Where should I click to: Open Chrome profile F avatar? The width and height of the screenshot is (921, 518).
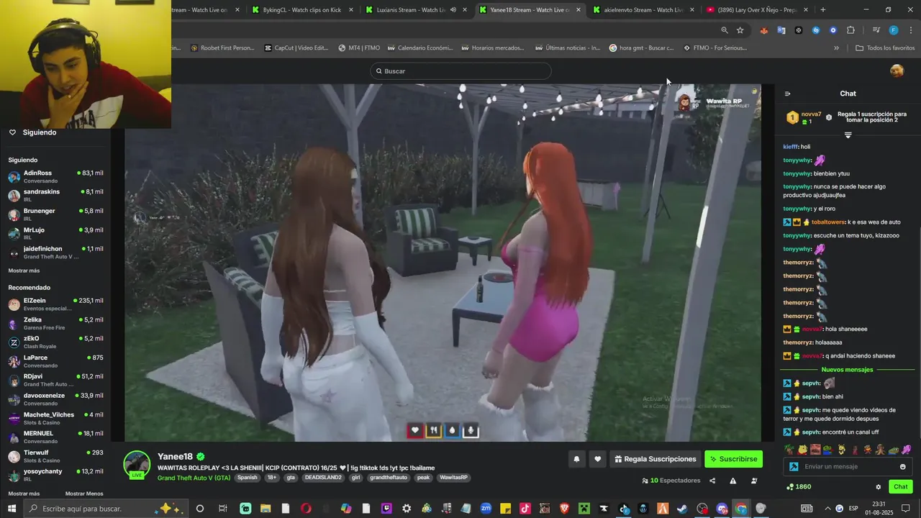pyautogui.click(x=893, y=30)
